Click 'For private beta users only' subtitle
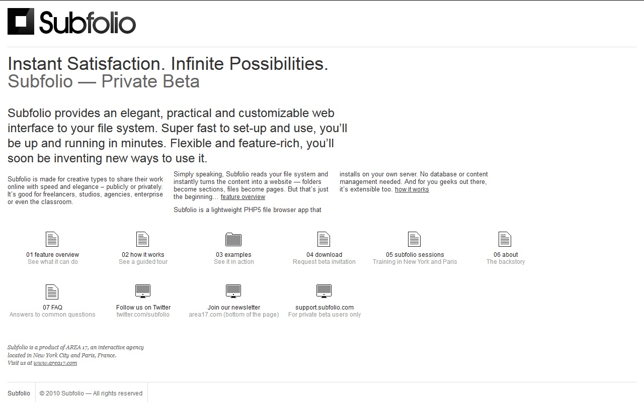644x402 pixels. [325, 315]
